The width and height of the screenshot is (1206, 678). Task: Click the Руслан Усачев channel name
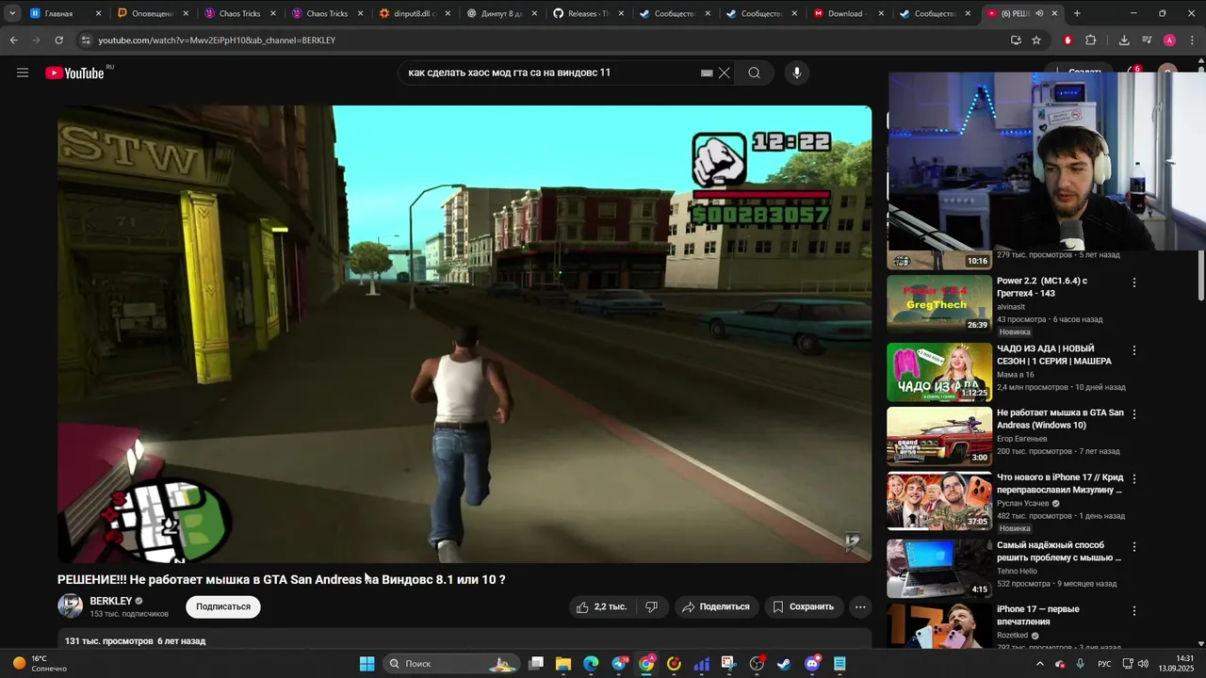[1023, 503]
